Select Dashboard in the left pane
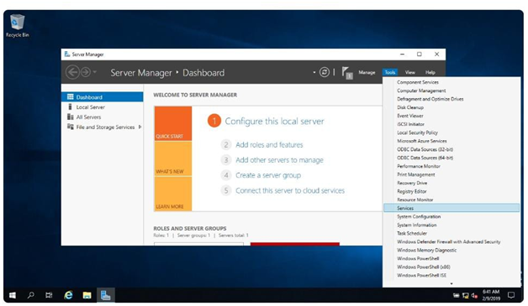This screenshot has width=528, height=306. 102,97
